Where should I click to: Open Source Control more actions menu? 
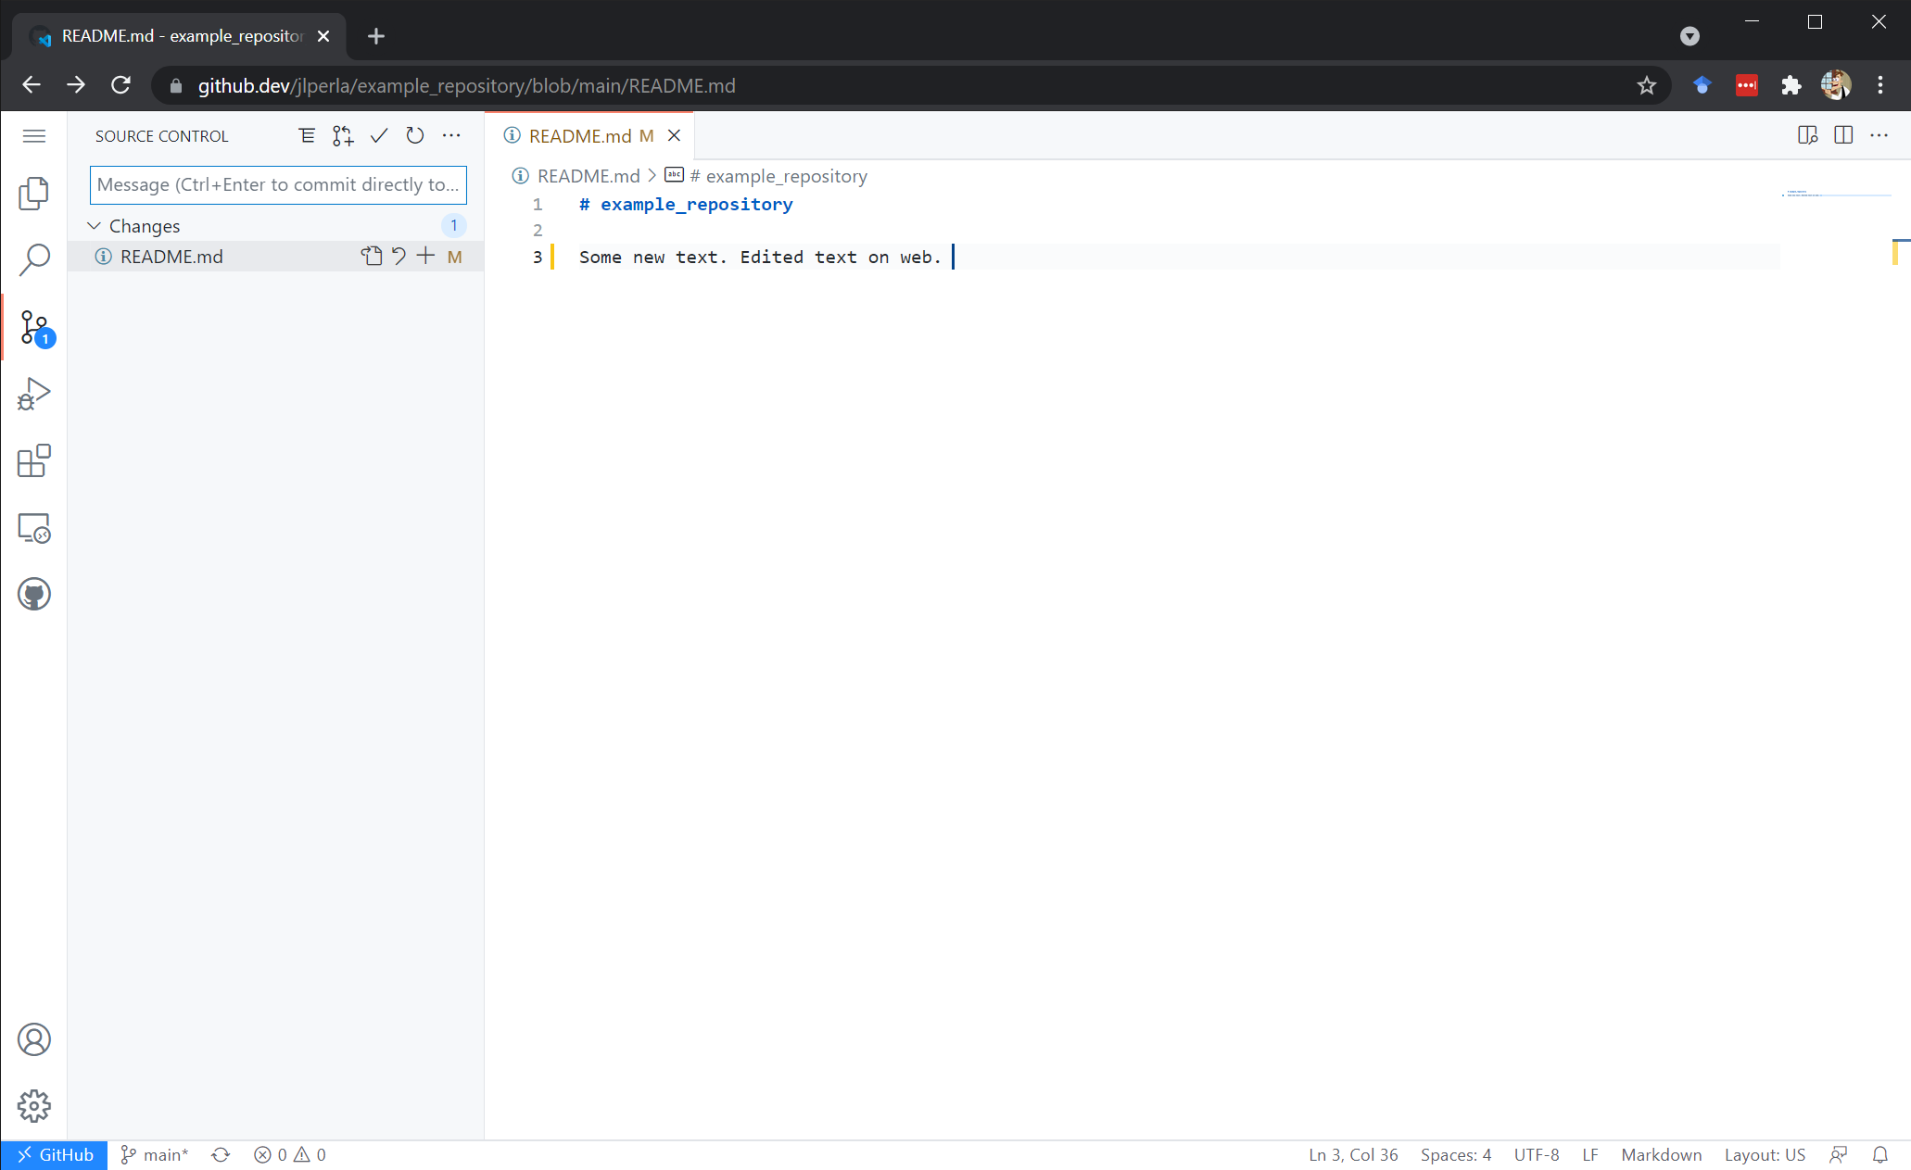(x=451, y=136)
